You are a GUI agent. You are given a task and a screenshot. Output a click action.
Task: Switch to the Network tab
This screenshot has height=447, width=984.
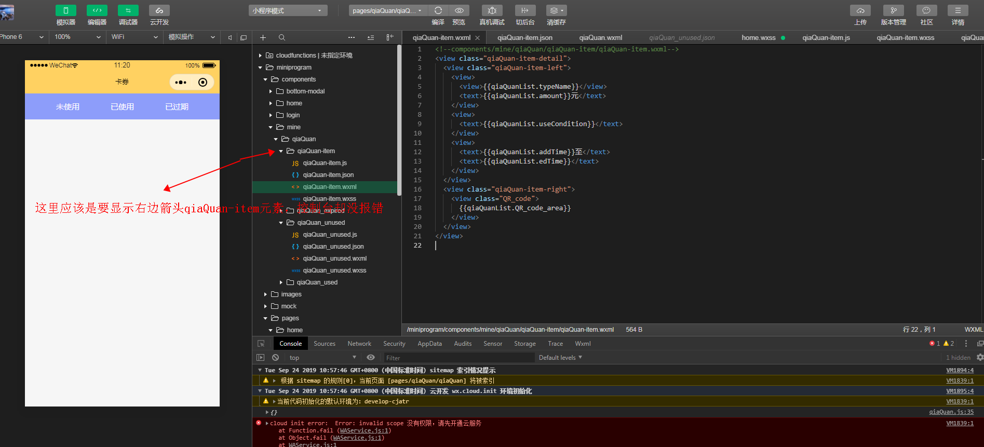[x=359, y=344]
